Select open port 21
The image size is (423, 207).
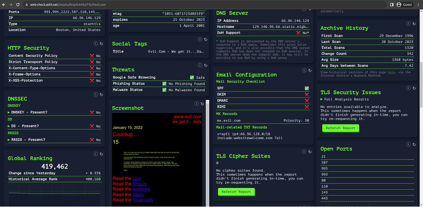[x=367, y=156]
